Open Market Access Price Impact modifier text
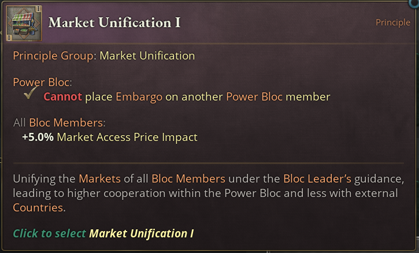419x253 pixels. 127,137
